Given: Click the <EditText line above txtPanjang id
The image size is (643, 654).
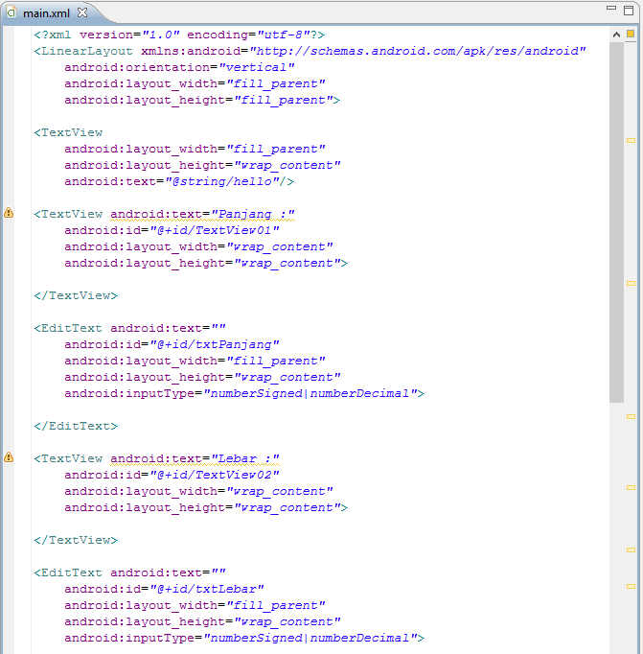Looking at the screenshot, I should (129, 328).
